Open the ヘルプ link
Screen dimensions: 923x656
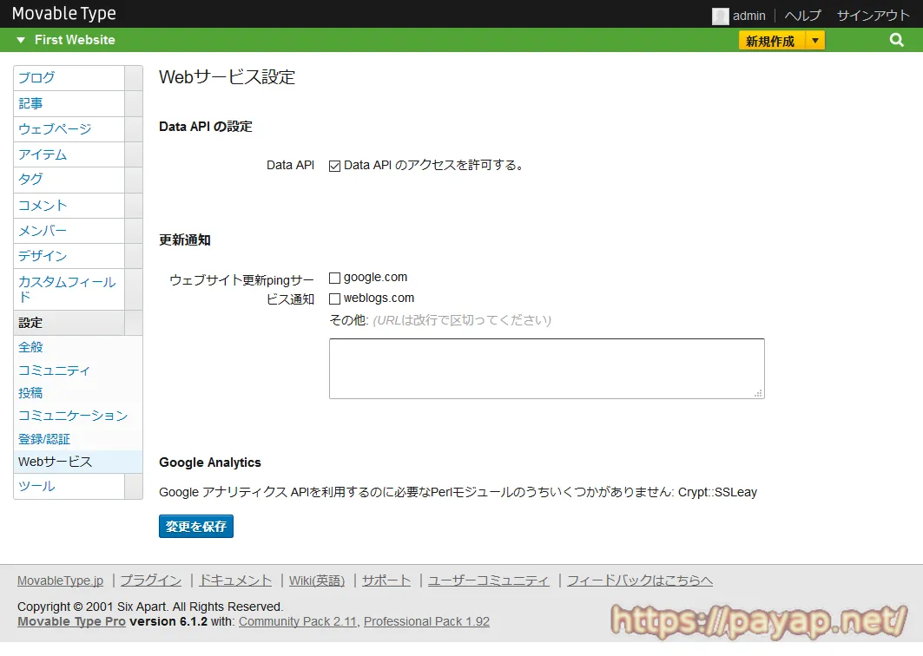tap(802, 16)
